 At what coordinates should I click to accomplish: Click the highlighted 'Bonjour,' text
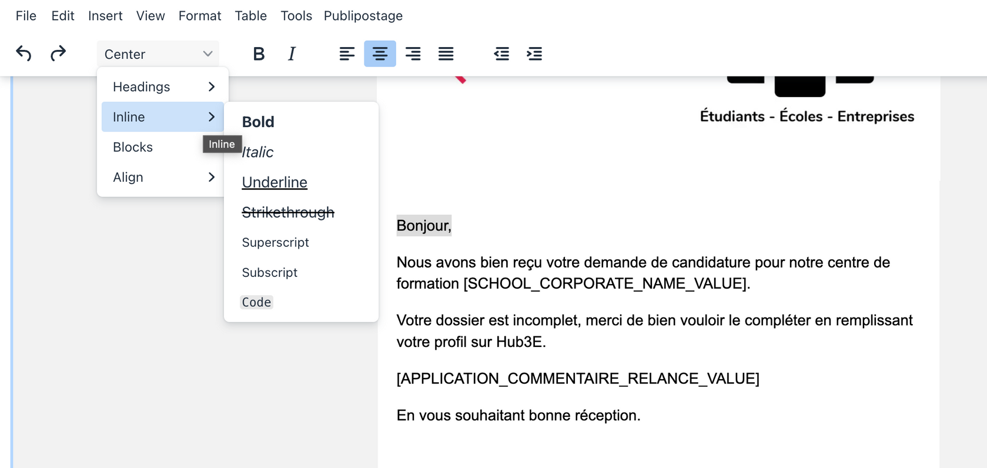[x=424, y=226]
